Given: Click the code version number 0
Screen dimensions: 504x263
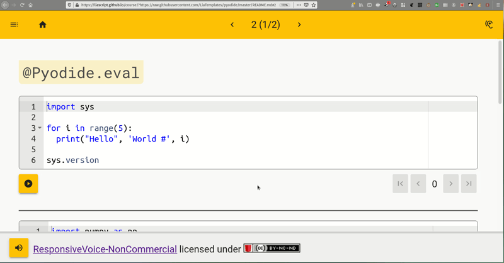Looking at the screenshot, I should click(434, 184).
